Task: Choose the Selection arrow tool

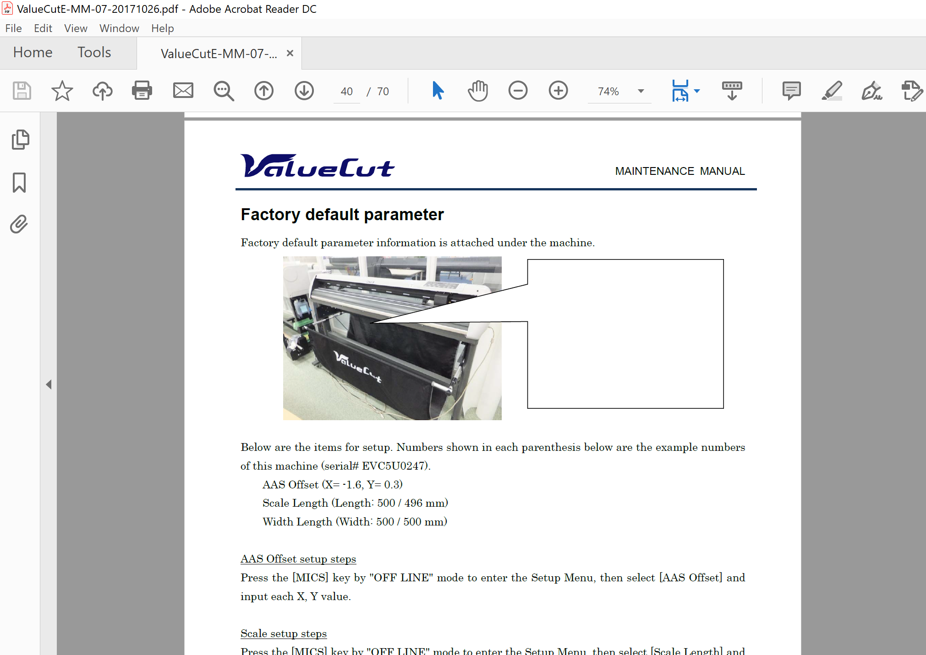Action: tap(438, 91)
